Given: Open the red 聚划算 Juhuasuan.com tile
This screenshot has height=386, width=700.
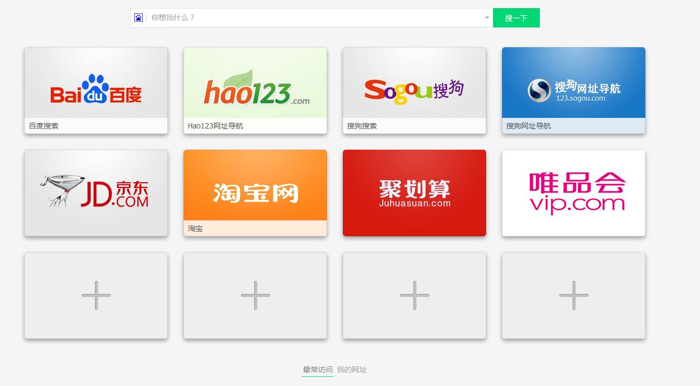Looking at the screenshot, I should [414, 193].
